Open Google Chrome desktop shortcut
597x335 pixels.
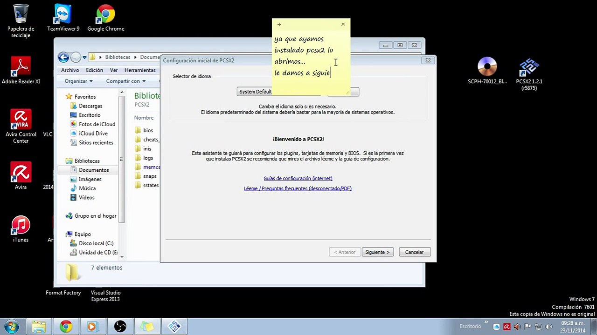105,18
